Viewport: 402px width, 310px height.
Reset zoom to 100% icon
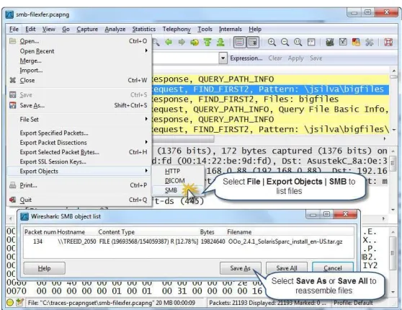coord(298,42)
